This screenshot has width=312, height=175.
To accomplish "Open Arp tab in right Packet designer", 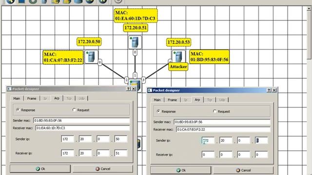I will (197, 99).
